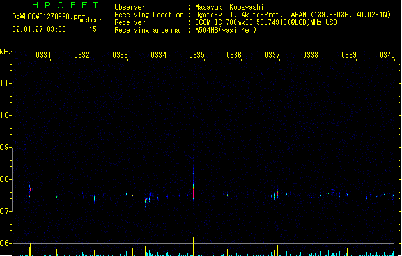Image resolution: width=402 pixels, height=256 pixels.
Task: Select observer name Masayuki Kobayashi
Action: click(x=229, y=7)
